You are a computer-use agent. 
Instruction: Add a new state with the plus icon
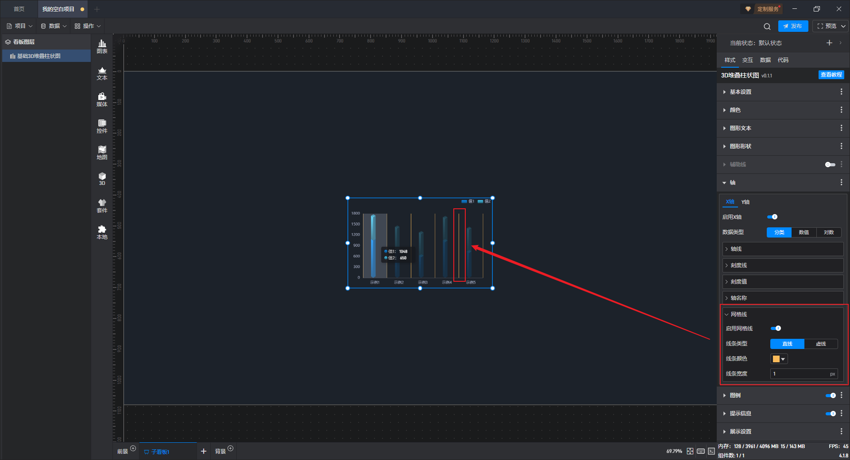pyautogui.click(x=829, y=43)
